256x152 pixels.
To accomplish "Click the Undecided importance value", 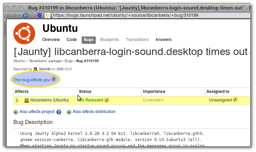I will [x=153, y=100].
